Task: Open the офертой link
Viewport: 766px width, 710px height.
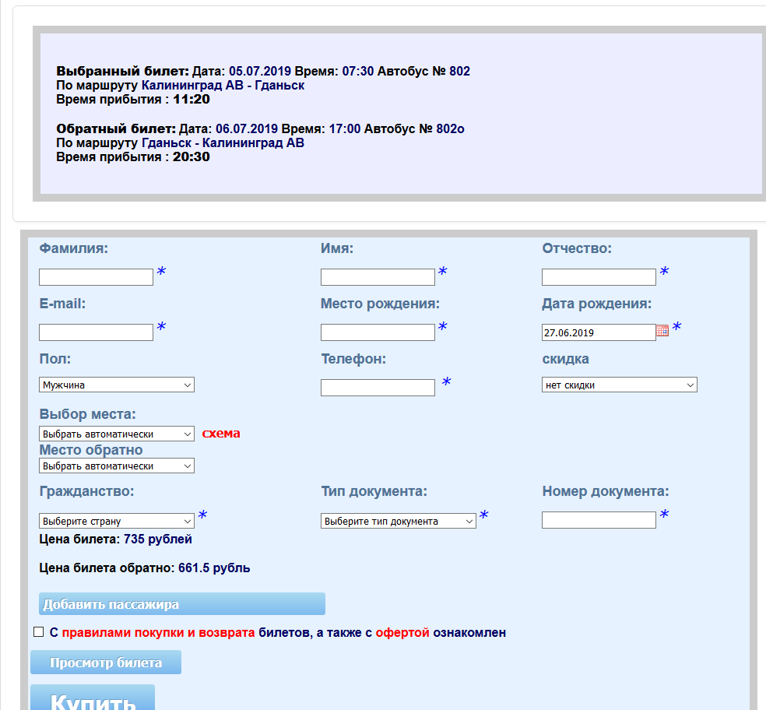Action: point(402,633)
